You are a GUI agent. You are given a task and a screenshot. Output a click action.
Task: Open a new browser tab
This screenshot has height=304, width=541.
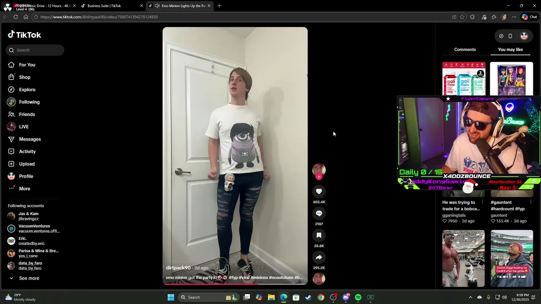click(219, 6)
